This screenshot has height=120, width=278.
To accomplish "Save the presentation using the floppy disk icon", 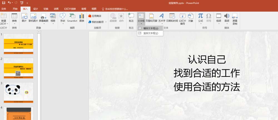I will pyautogui.click(x=4, y=3).
